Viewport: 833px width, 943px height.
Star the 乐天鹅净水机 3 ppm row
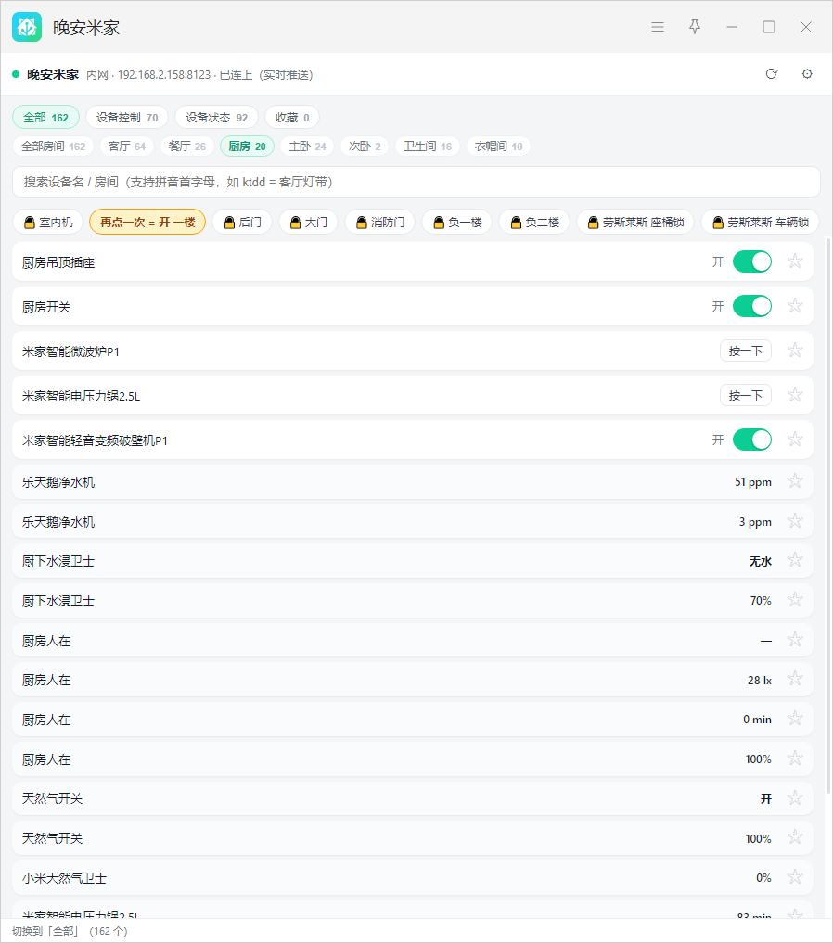tap(795, 521)
